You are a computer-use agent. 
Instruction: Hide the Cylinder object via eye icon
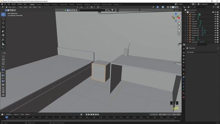point(215,26)
